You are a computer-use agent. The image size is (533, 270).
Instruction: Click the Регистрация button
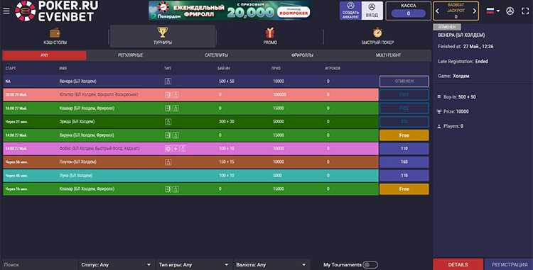510,264
